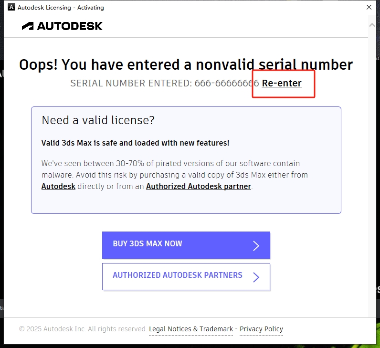Open the inline Authorized Autodesk partner link

(x=199, y=187)
